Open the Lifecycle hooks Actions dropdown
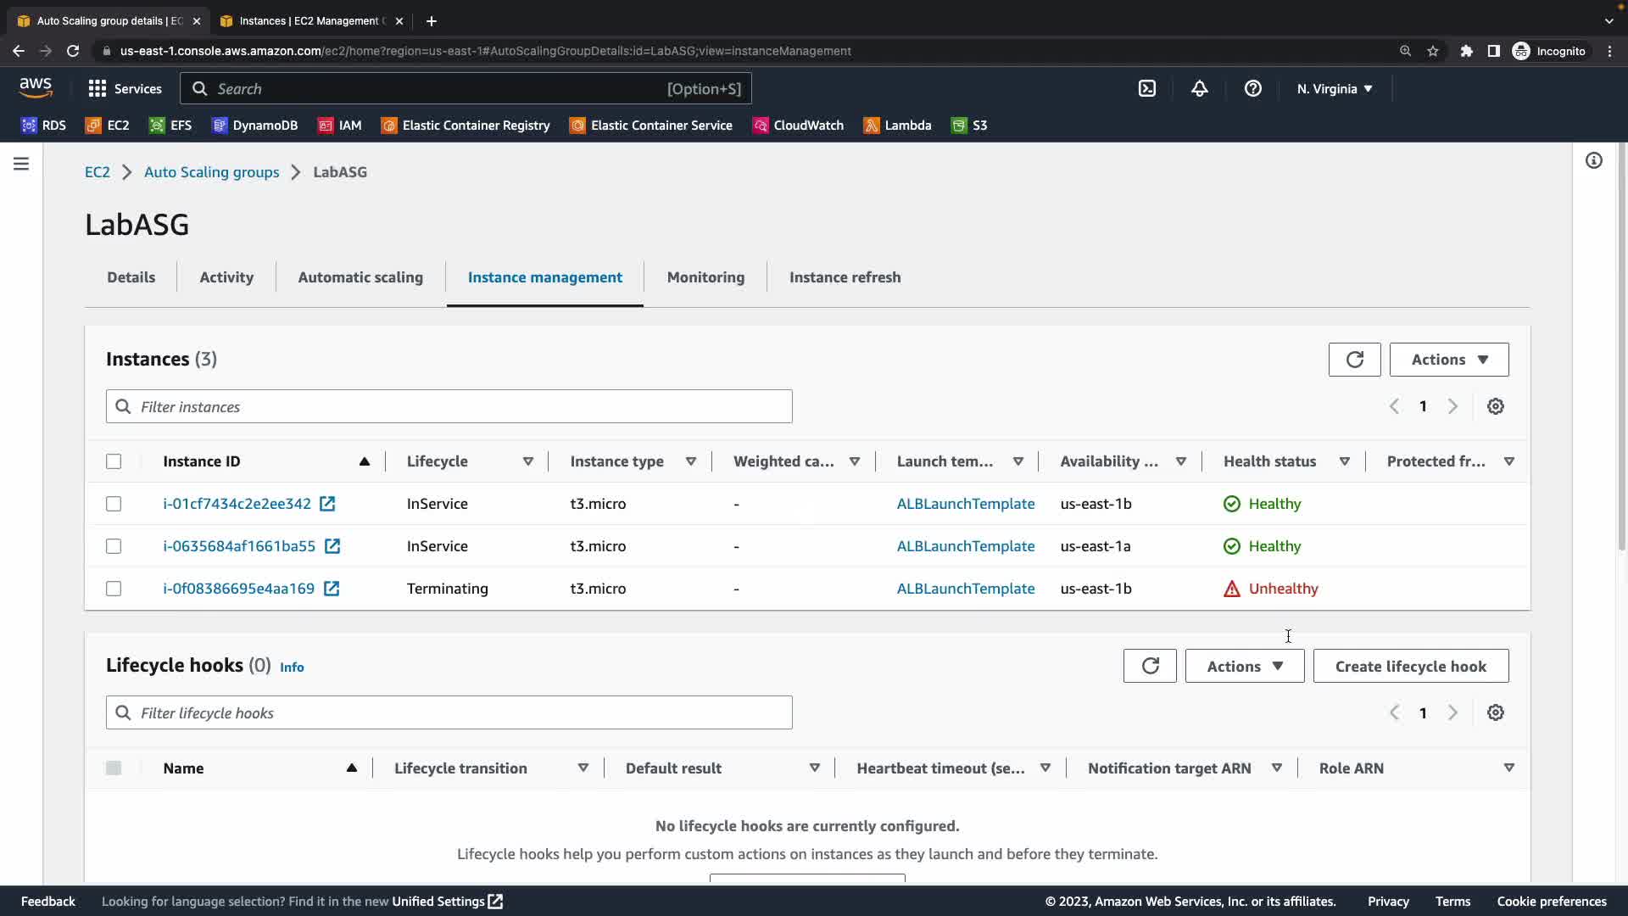1628x916 pixels. [x=1244, y=666]
